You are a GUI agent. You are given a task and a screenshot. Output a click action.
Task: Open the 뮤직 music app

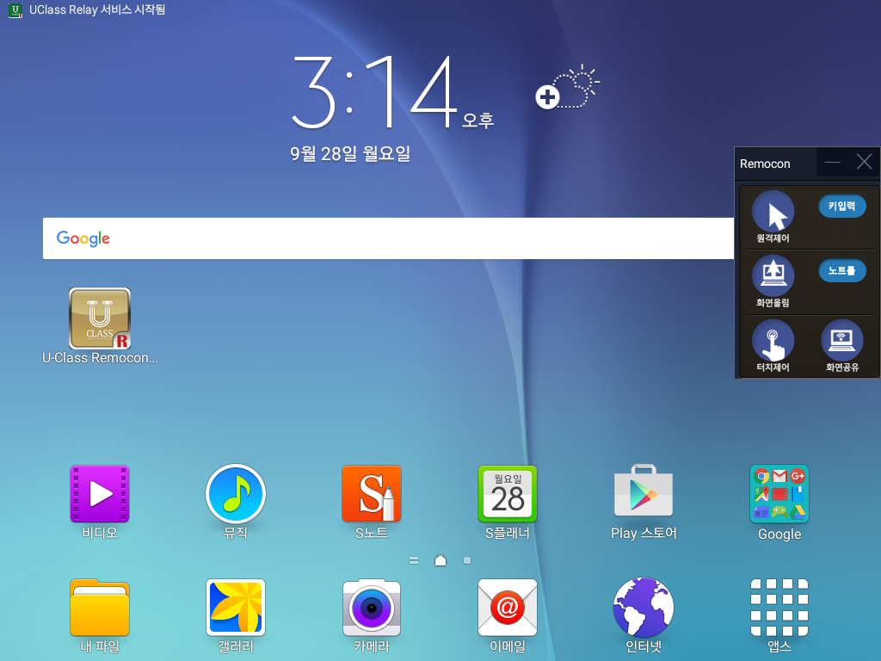[x=236, y=494]
